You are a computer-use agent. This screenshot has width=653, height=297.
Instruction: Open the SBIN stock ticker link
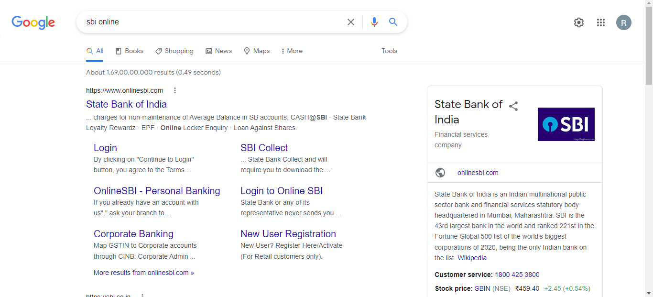point(482,288)
